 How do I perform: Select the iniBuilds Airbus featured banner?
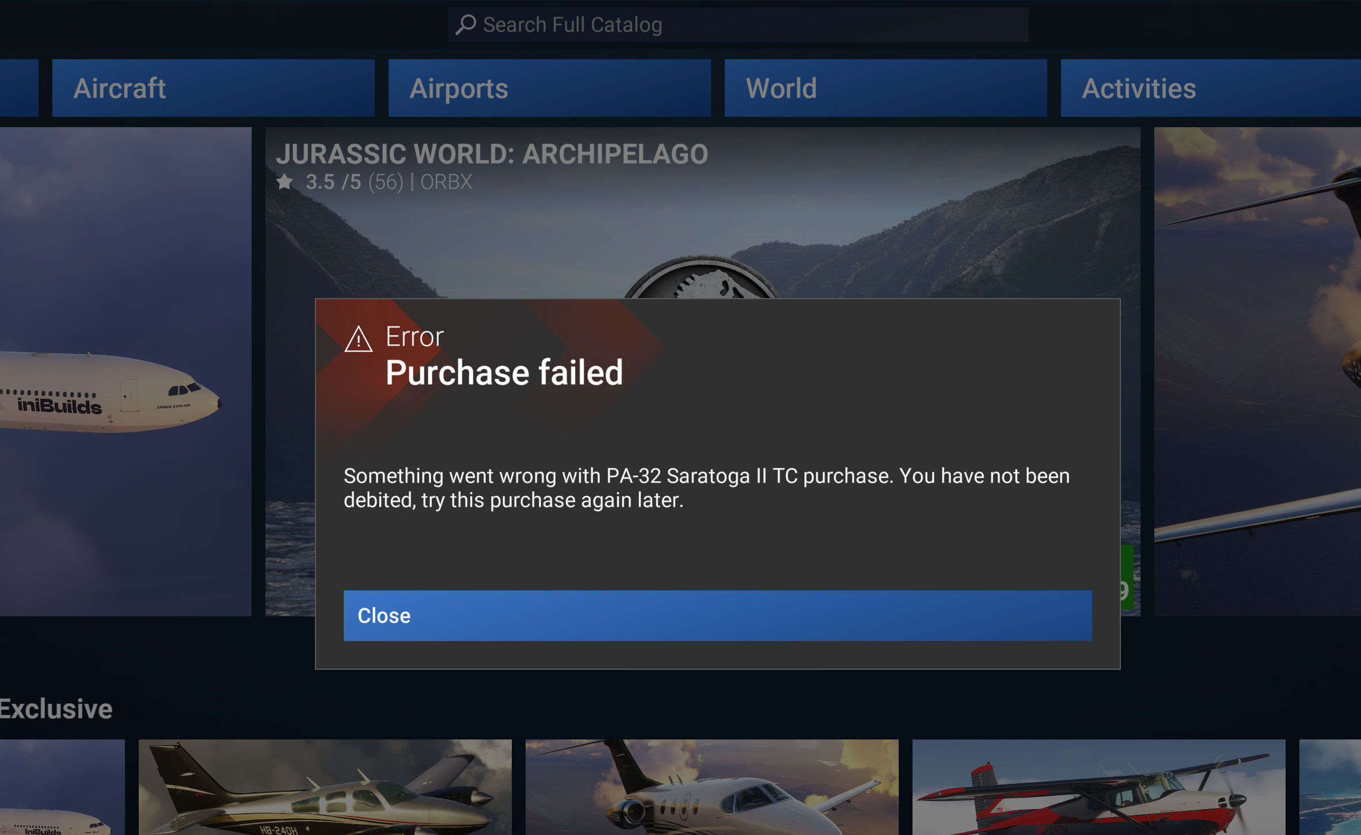[x=126, y=371]
